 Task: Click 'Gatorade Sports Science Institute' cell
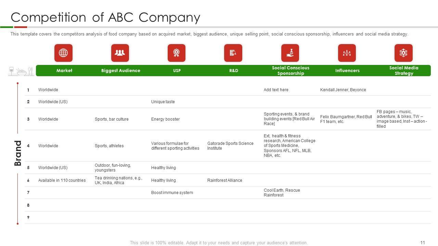230,146
